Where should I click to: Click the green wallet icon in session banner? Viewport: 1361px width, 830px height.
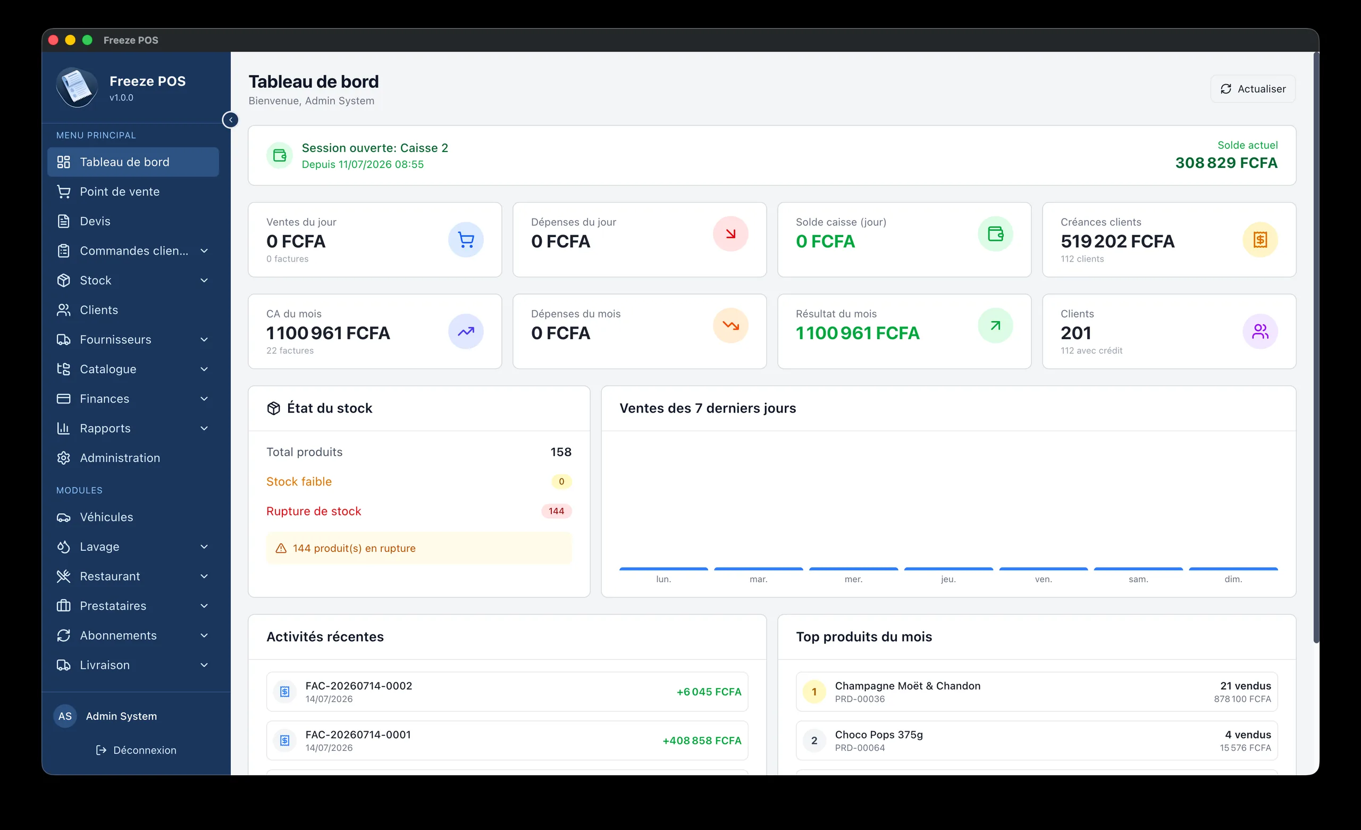(280, 155)
